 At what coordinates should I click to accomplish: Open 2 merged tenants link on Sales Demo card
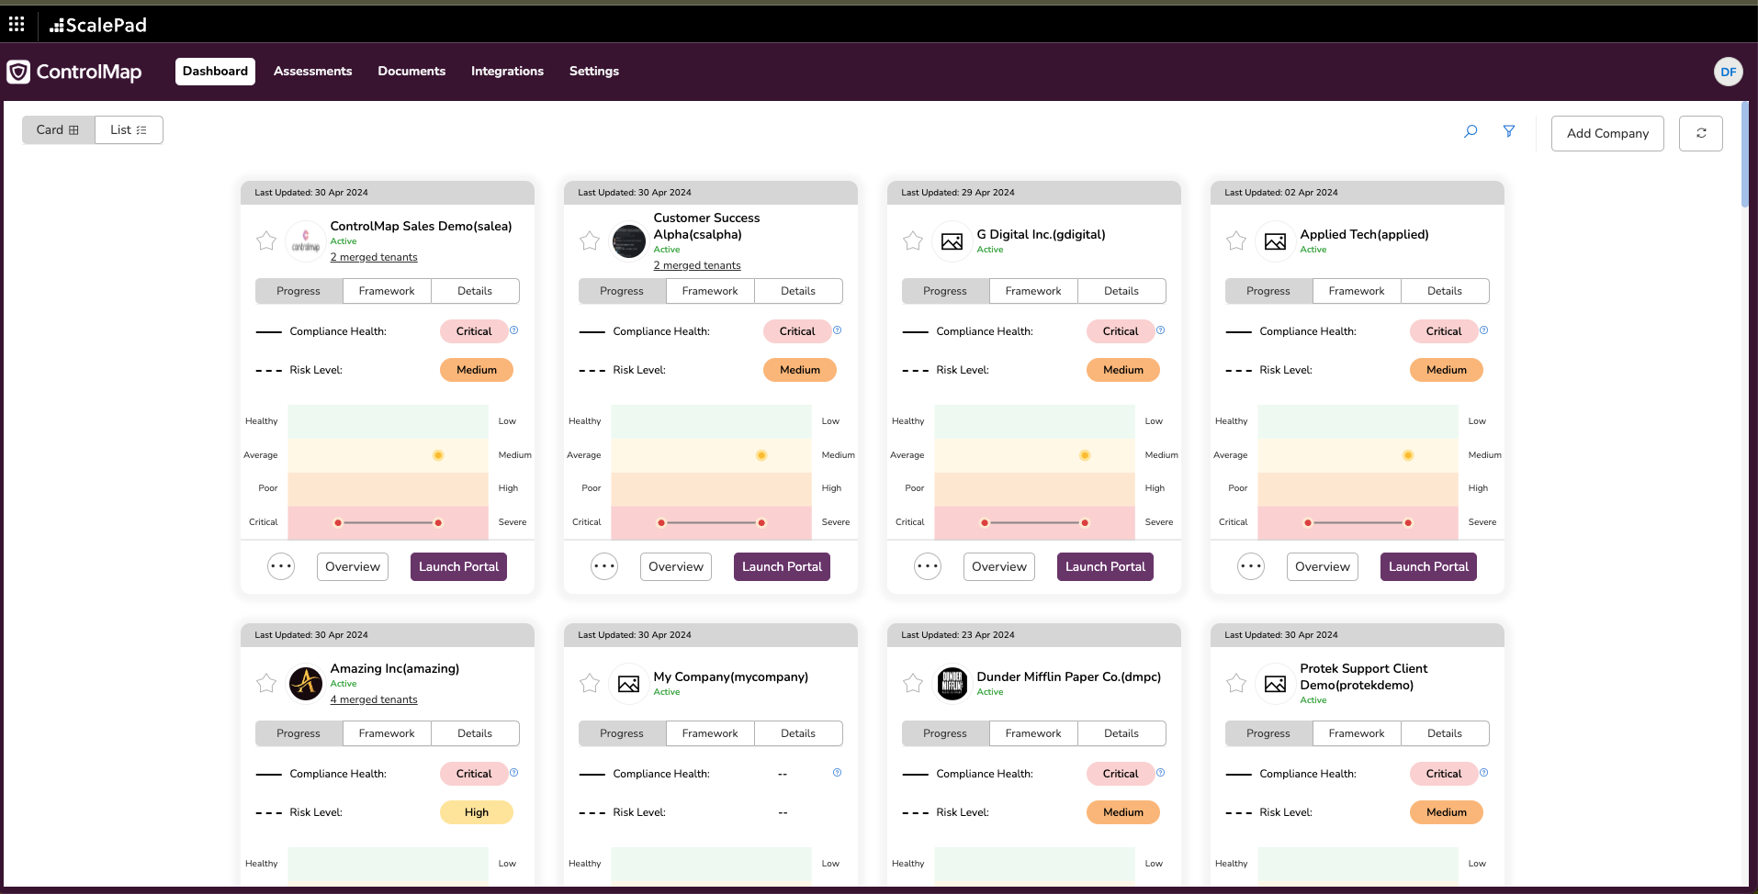point(374,257)
